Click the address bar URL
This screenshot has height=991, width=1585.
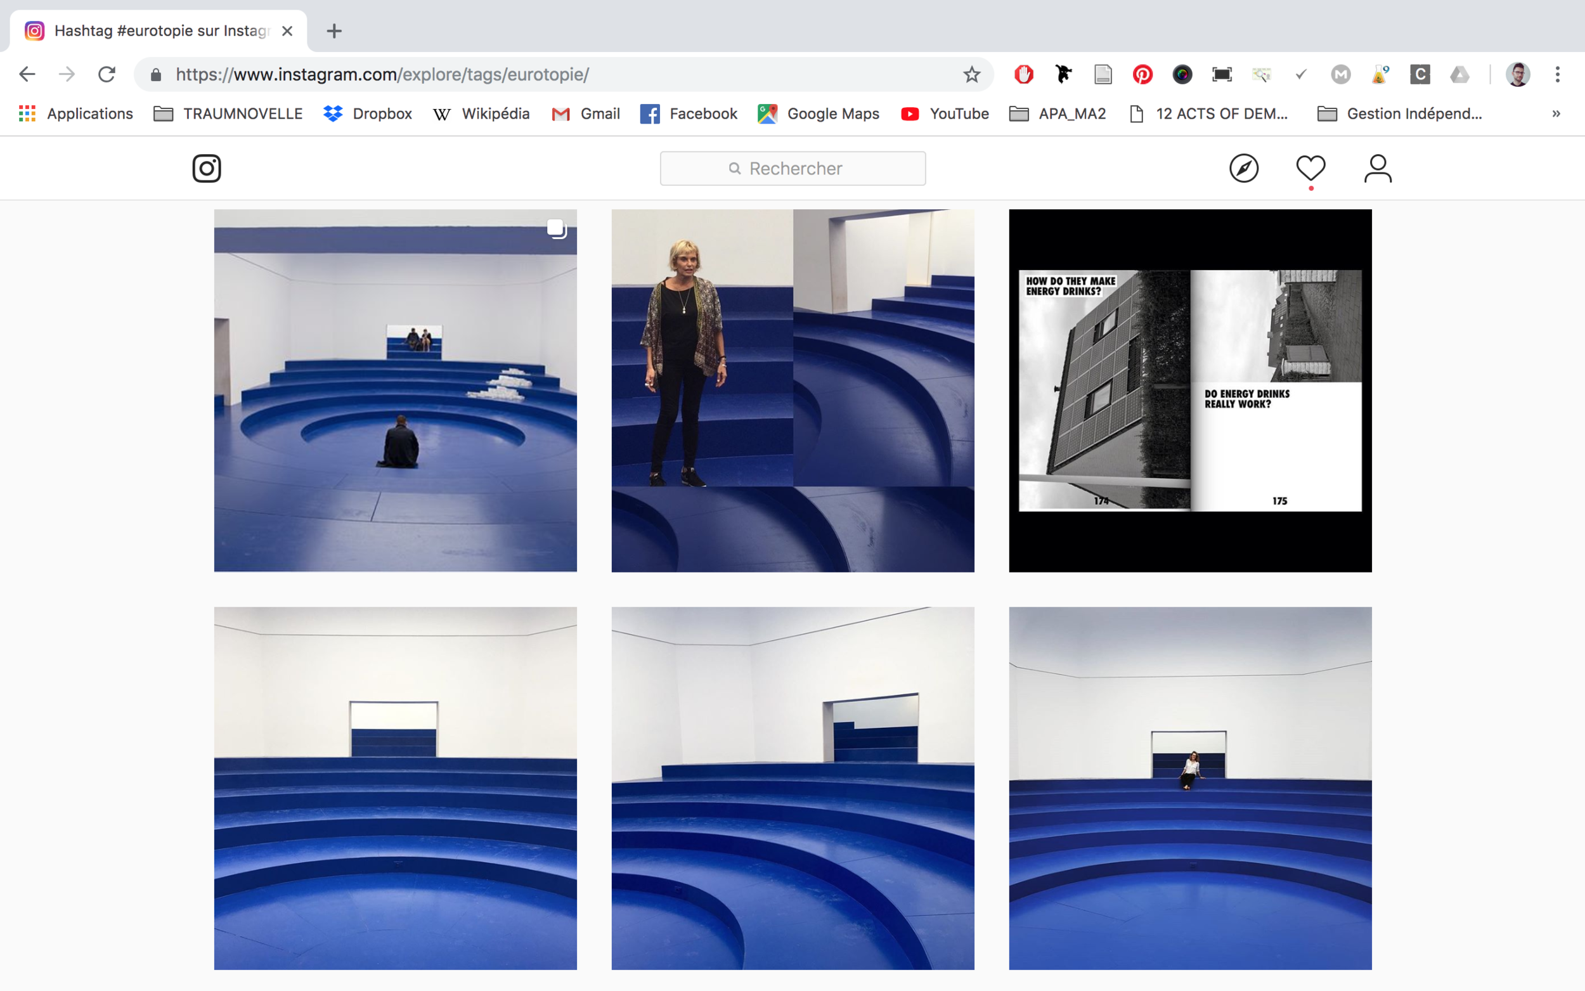382,75
